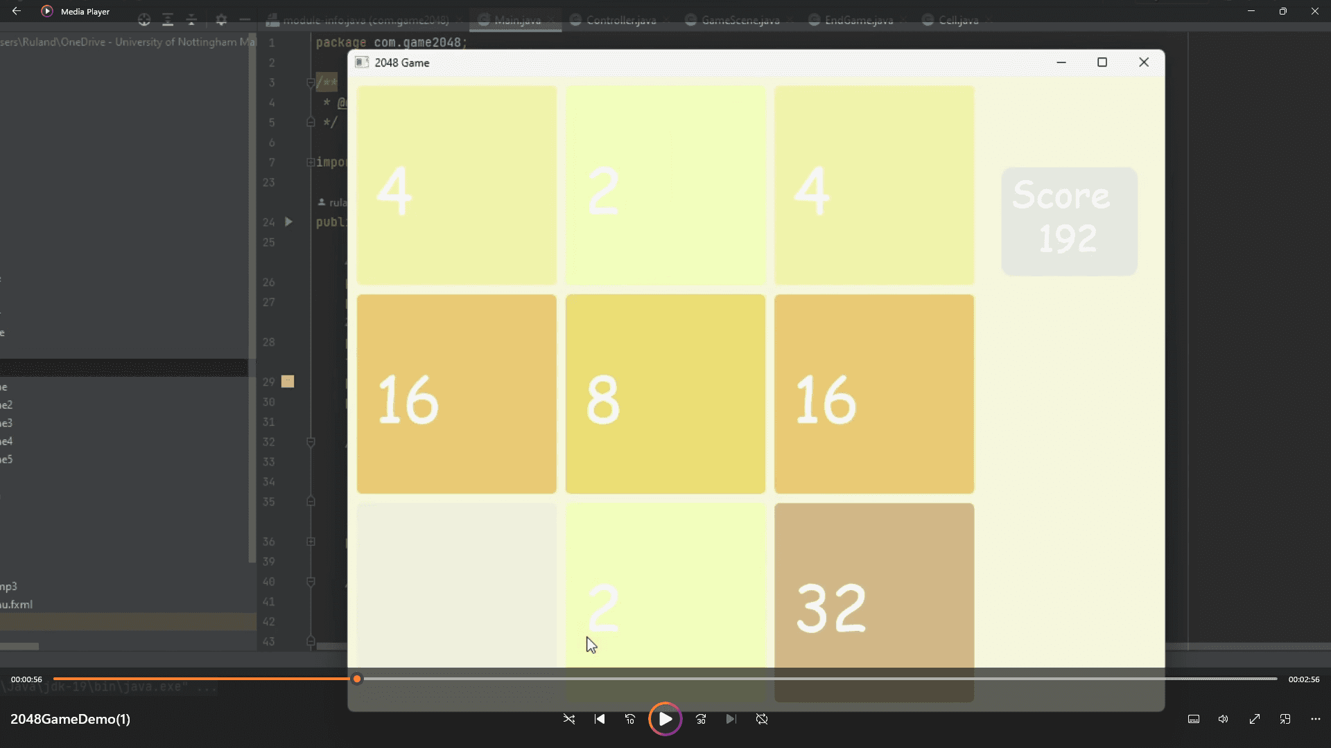Click the IDE collapse all icon
1331x748 pixels.
(x=191, y=20)
